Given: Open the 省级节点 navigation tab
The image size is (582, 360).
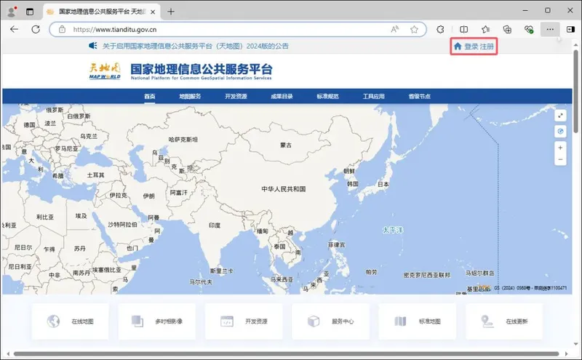Looking at the screenshot, I should [420, 96].
